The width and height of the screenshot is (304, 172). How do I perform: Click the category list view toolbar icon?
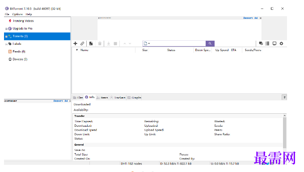click(x=267, y=43)
